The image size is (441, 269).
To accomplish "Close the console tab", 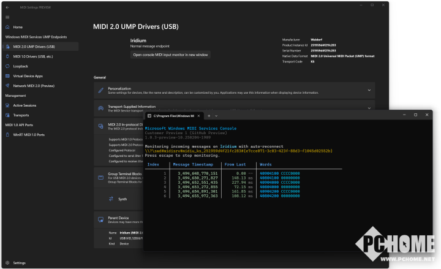I will (x=198, y=116).
